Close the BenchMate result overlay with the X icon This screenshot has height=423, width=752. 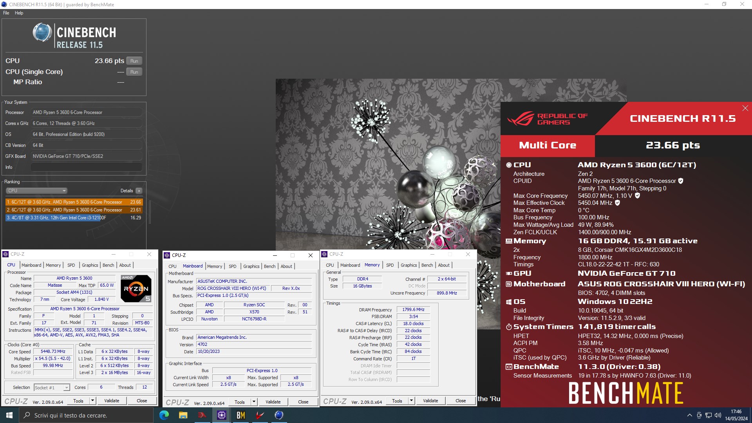pyautogui.click(x=745, y=108)
